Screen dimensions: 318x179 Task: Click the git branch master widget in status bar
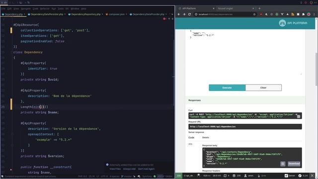pyautogui.click(x=127, y=177)
